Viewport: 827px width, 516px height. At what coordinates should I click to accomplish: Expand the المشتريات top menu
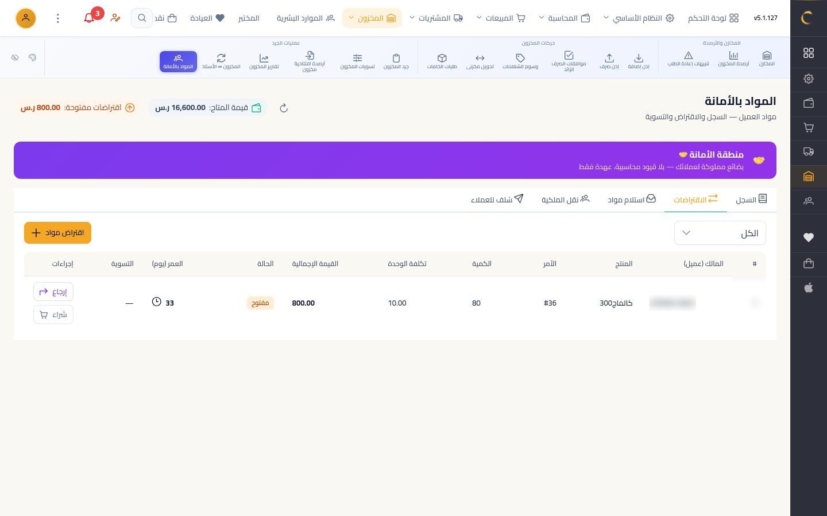tap(436, 18)
